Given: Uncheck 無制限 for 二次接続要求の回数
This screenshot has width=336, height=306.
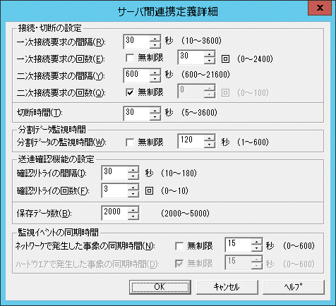Looking at the screenshot, I should [x=130, y=92].
